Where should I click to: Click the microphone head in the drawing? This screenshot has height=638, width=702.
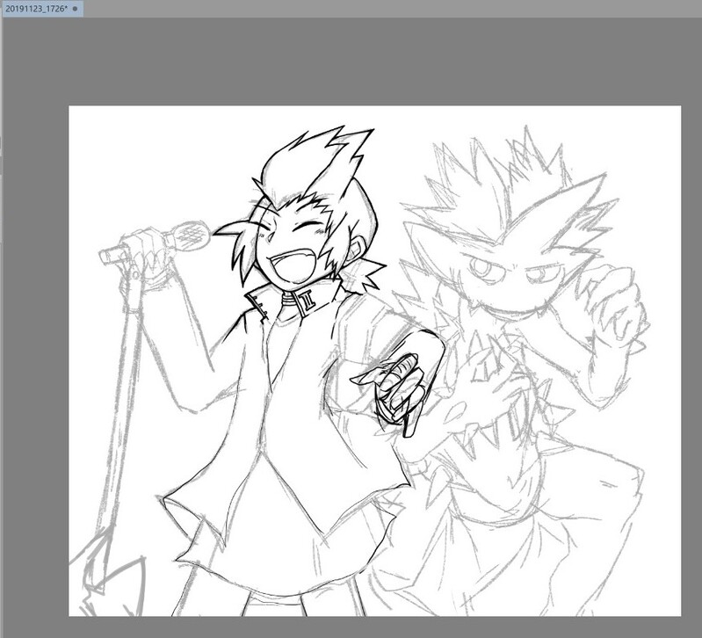[x=193, y=235]
